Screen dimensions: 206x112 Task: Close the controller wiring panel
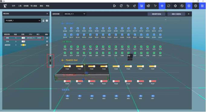coord(189,14)
